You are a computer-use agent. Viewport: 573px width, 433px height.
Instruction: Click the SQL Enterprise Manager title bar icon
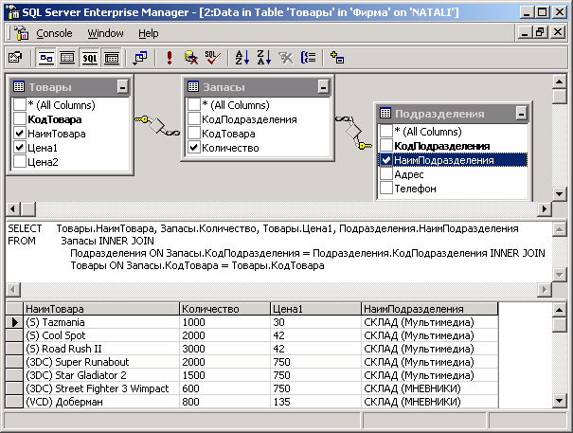pos(13,12)
